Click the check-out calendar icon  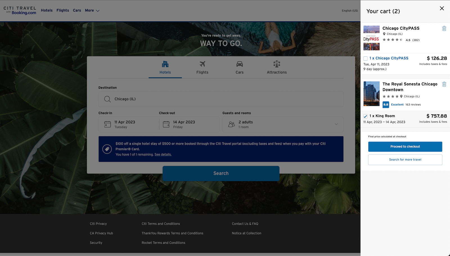(166, 124)
